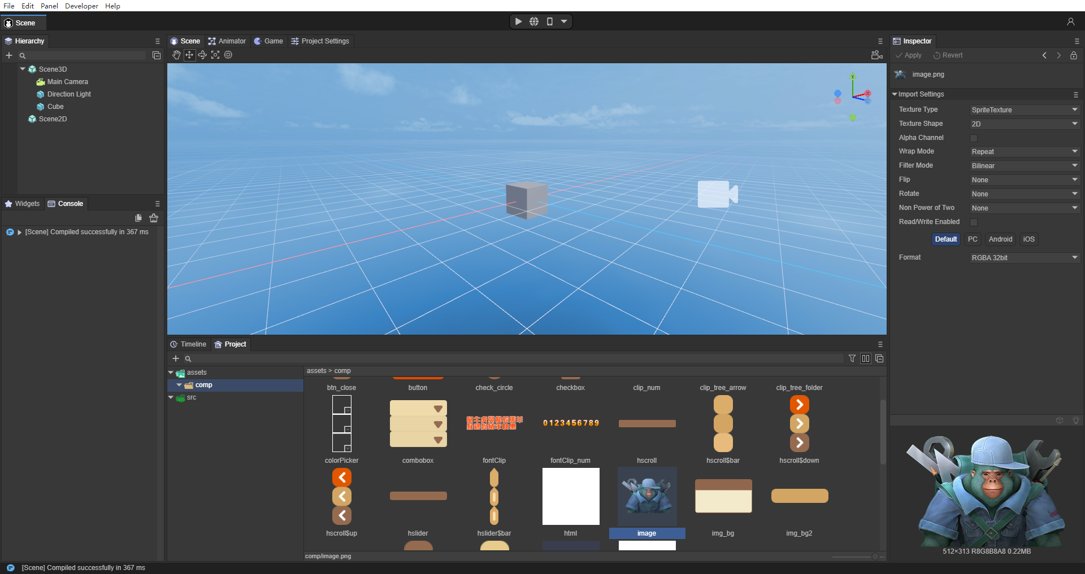1085x574 pixels.
Task: Switch to the Animator tab
Action: tap(227, 41)
